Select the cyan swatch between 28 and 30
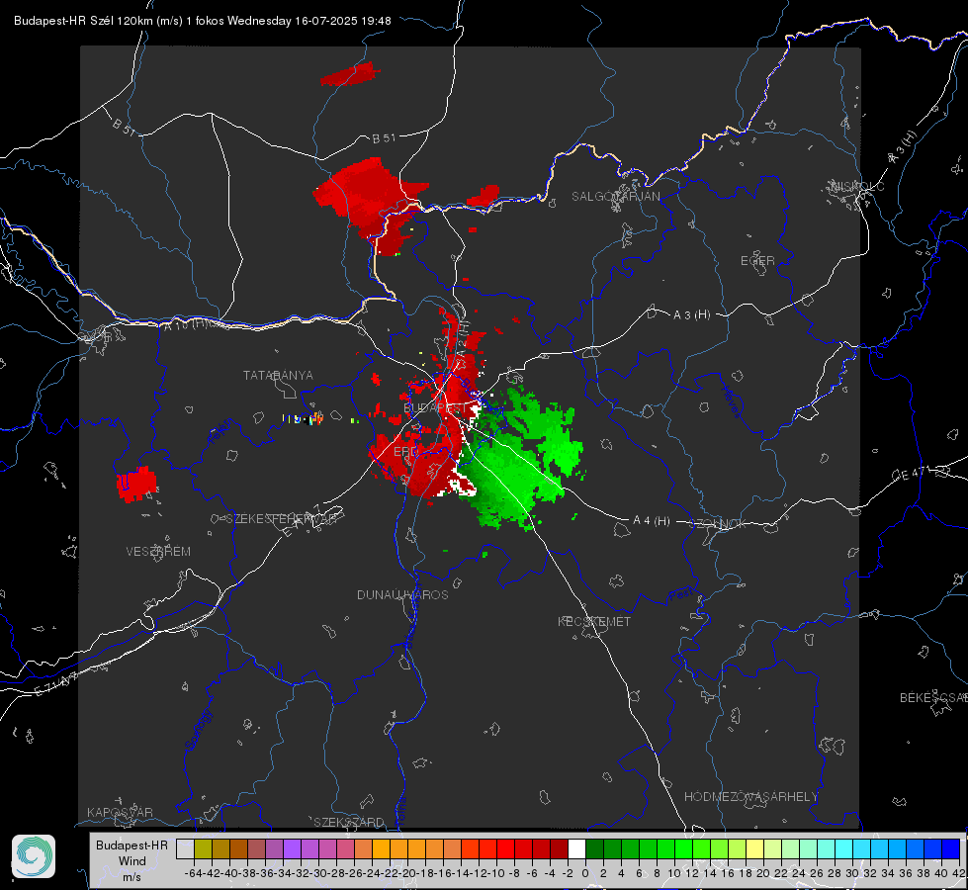 (x=844, y=849)
